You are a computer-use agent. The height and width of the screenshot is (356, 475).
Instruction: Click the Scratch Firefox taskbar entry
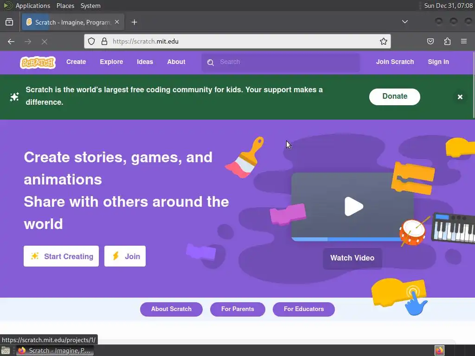(x=55, y=350)
